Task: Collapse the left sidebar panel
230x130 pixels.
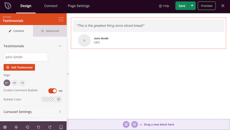Action: pos(68,74)
